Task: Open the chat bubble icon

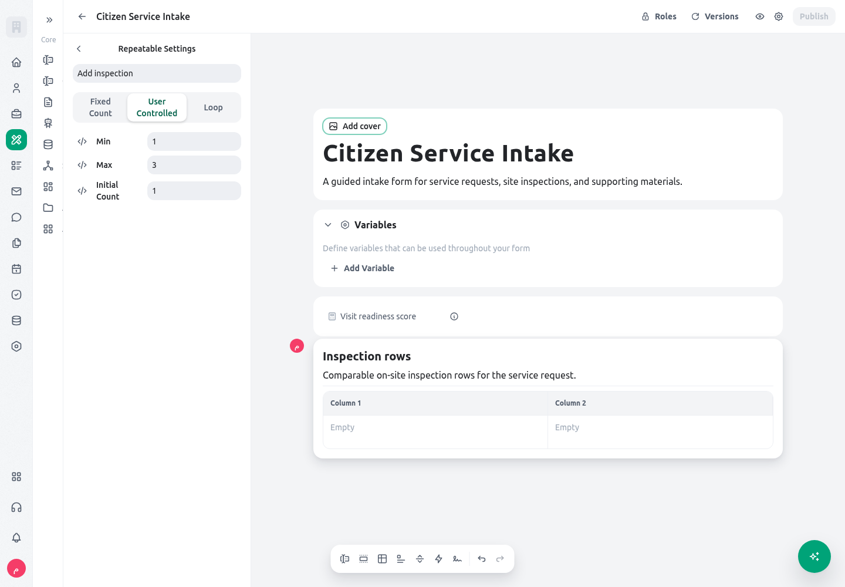Action: click(16, 217)
